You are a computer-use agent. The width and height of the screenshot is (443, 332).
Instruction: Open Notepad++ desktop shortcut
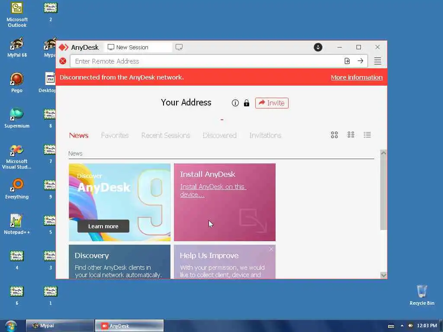(17, 224)
